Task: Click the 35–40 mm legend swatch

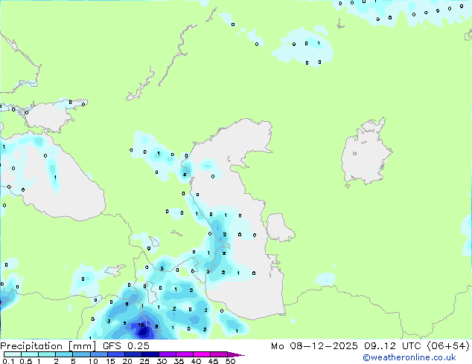Action: 184,354
